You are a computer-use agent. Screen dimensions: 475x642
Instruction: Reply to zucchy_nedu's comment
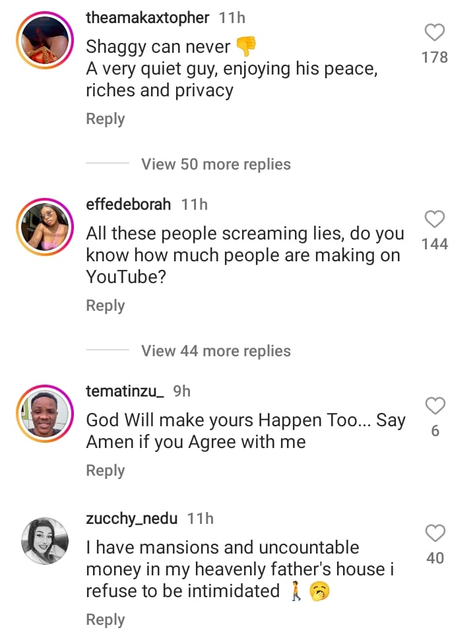[106, 620]
